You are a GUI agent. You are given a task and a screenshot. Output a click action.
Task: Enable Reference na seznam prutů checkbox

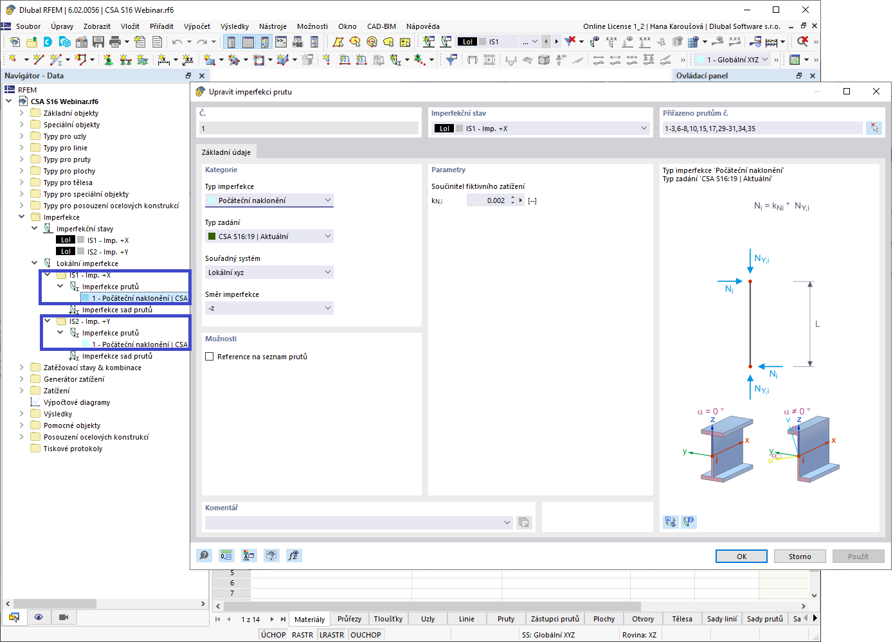210,357
